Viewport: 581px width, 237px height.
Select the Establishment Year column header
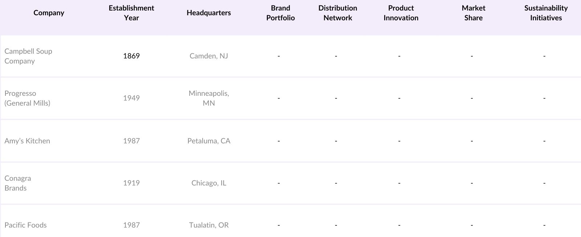tap(131, 13)
